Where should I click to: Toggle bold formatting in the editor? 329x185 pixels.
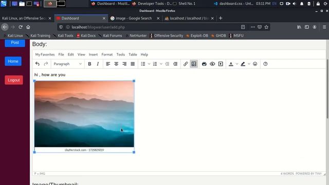pos(89,64)
